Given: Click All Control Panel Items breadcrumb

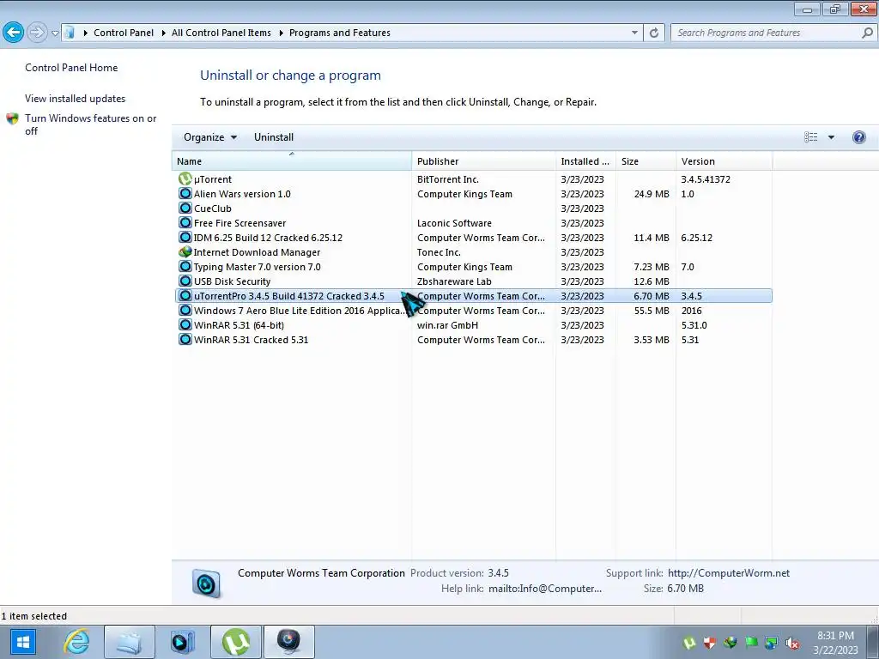Looking at the screenshot, I should [x=221, y=33].
